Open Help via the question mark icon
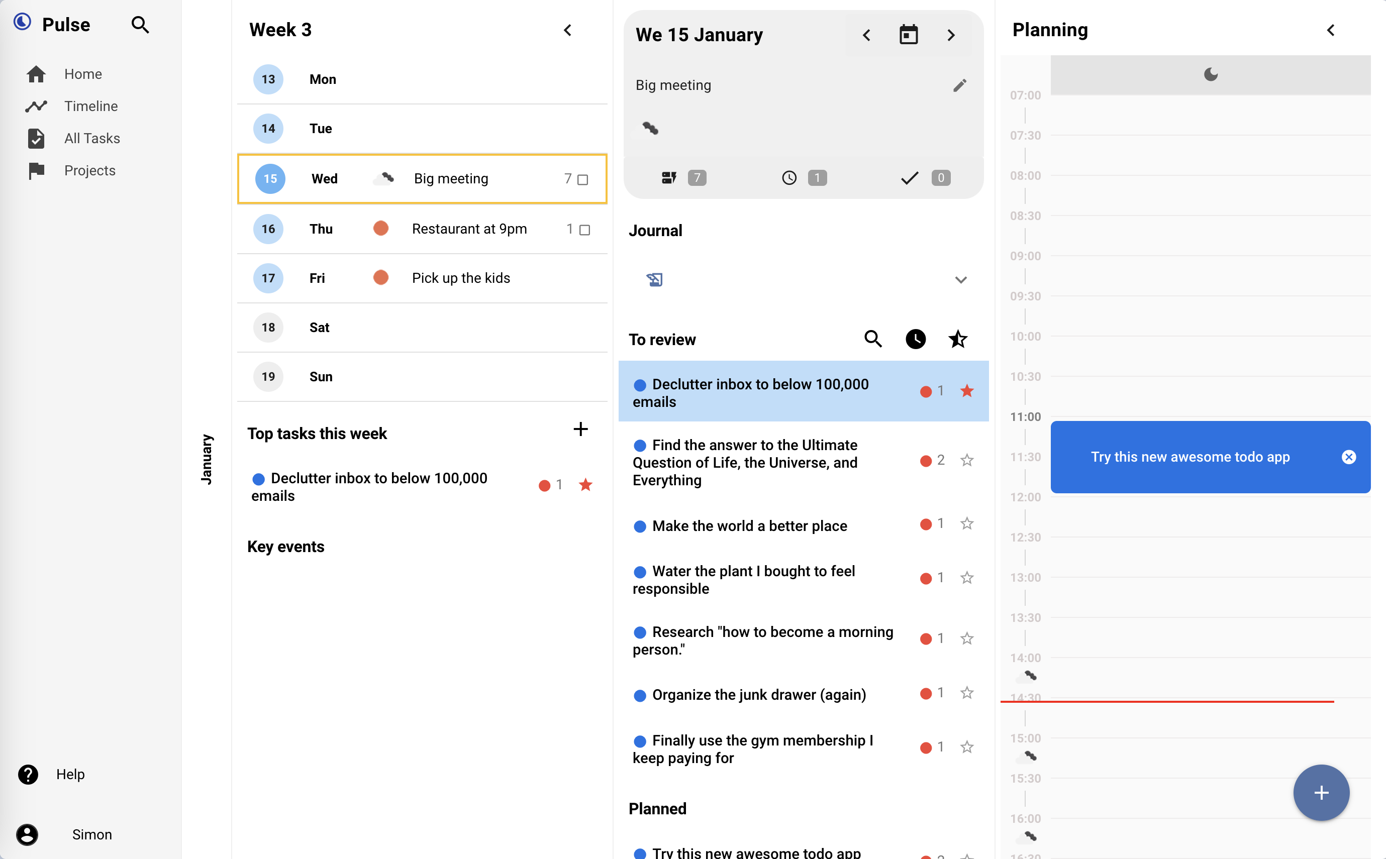 27,774
